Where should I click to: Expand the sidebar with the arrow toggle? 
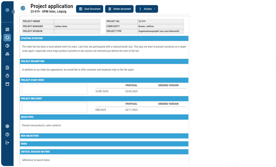coord(13,12)
